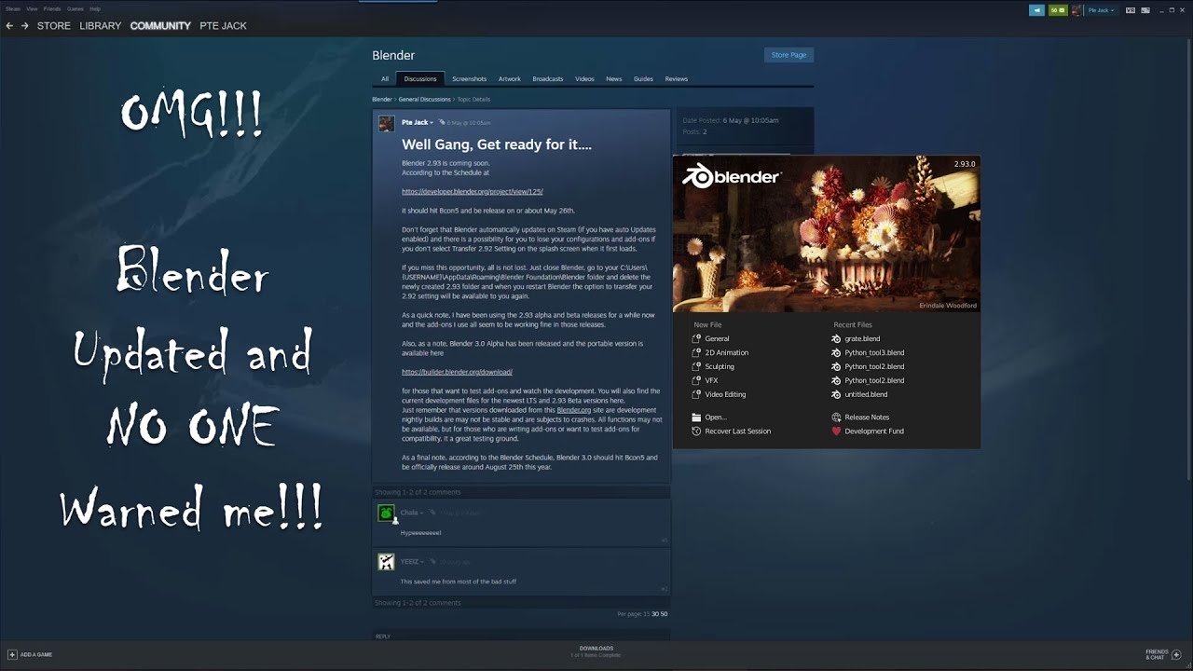Set comments per page to 50
Viewport: 1193px width, 671px height.
click(x=664, y=614)
